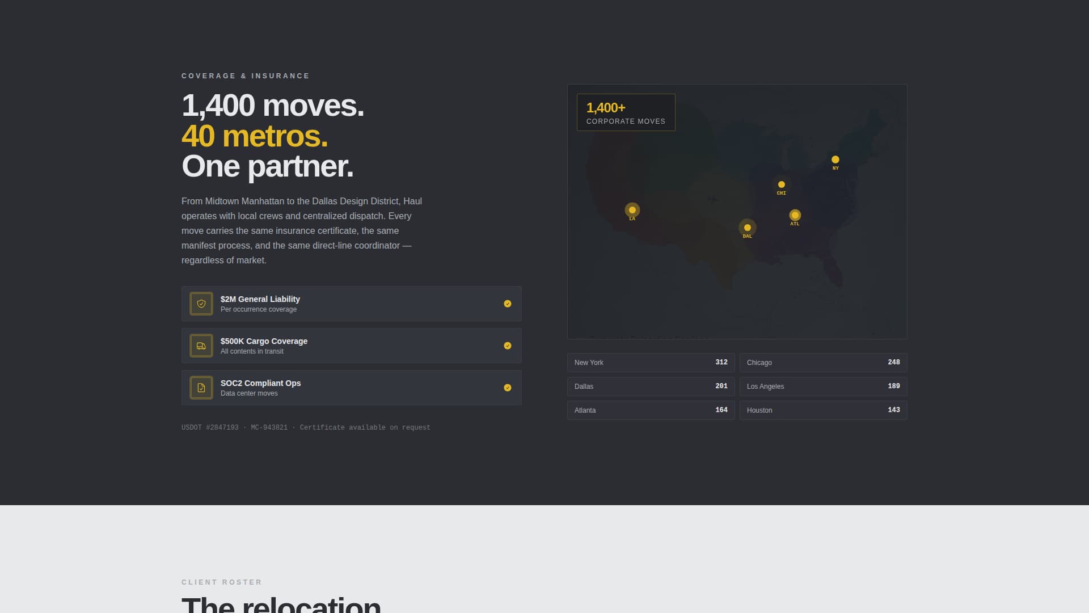Screen dimensions: 1089x613
Task: Click the USDOT #2847193 certificate line
Action: [x=306, y=427]
